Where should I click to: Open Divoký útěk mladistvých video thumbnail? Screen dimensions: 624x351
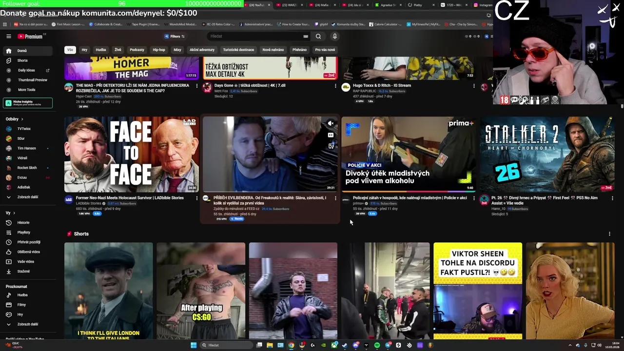409,155
